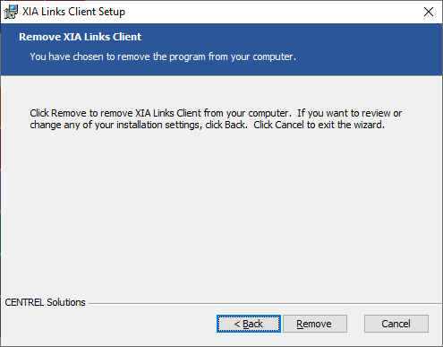Click the empty gray dialog body area
The image size is (443, 347).
[221, 209]
